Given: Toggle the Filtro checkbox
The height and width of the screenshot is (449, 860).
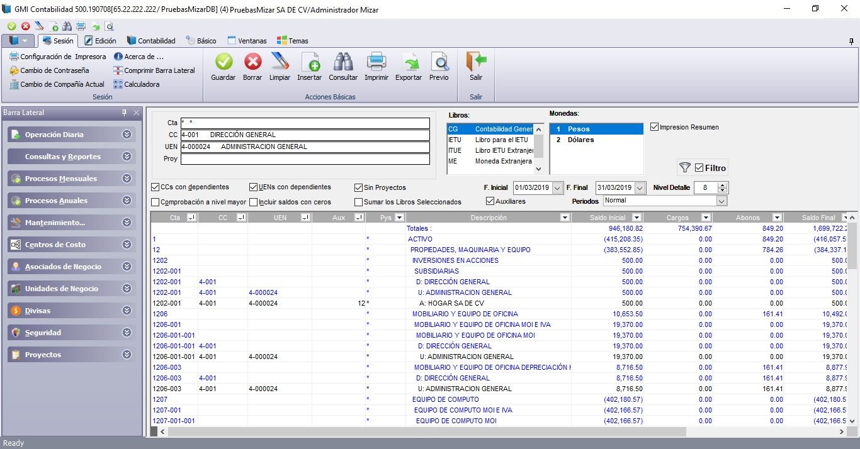Looking at the screenshot, I should coord(699,168).
